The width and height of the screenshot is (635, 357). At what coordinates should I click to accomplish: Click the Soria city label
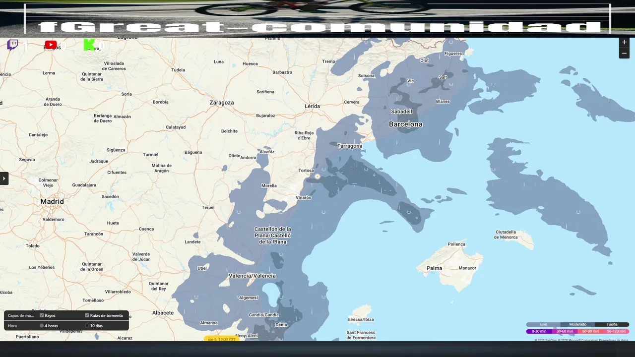point(127,94)
